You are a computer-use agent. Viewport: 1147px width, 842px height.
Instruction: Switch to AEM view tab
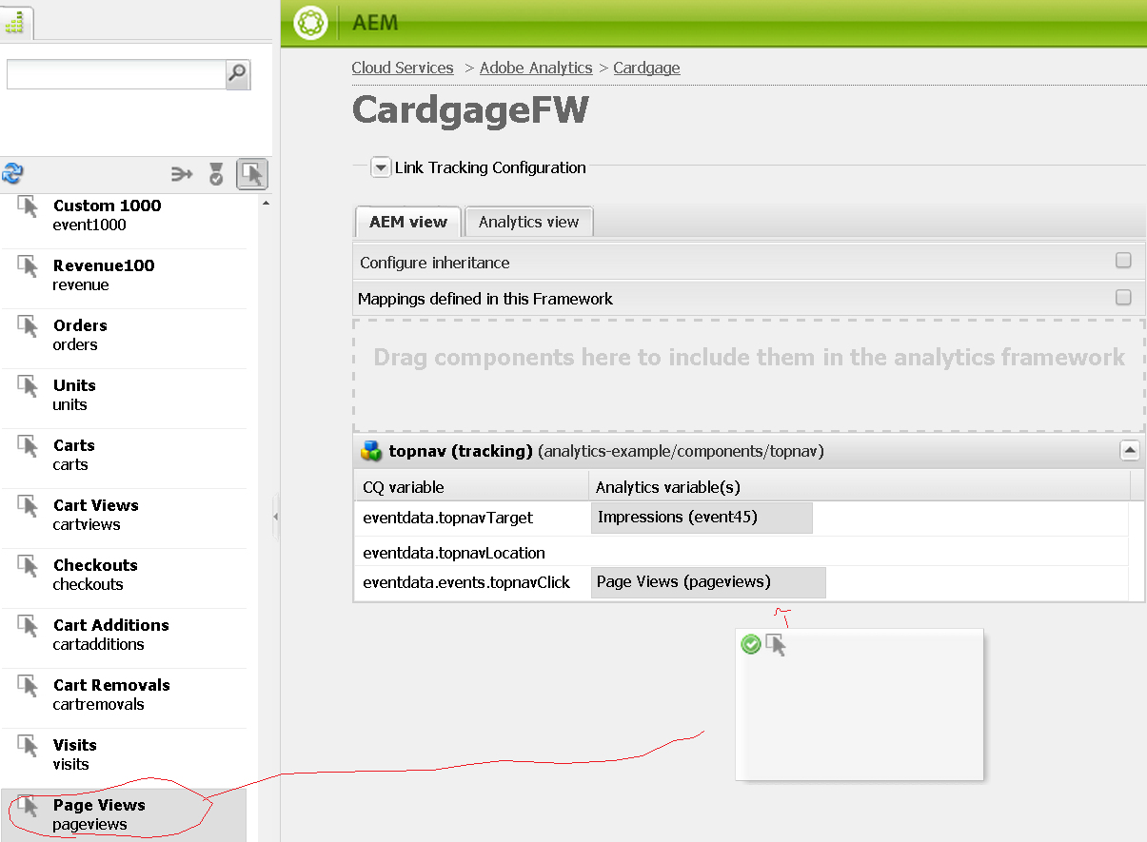click(408, 222)
